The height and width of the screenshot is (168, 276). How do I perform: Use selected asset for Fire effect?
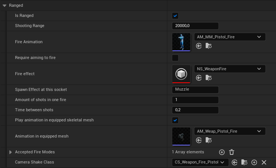coord(199,78)
